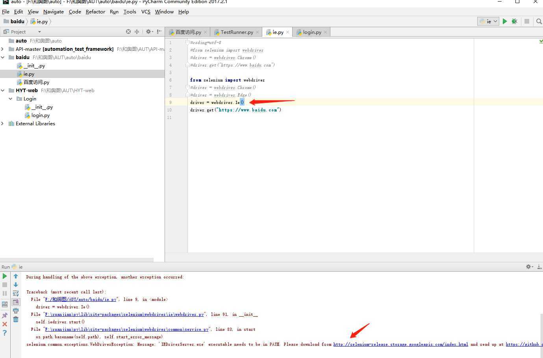Viewport: 543px width, 358px height.
Task: Click the red X close icon in Run panel
Action: pos(5,324)
